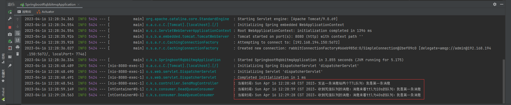Switch to the Actuator tab
511x105 pixels.
[45, 12]
